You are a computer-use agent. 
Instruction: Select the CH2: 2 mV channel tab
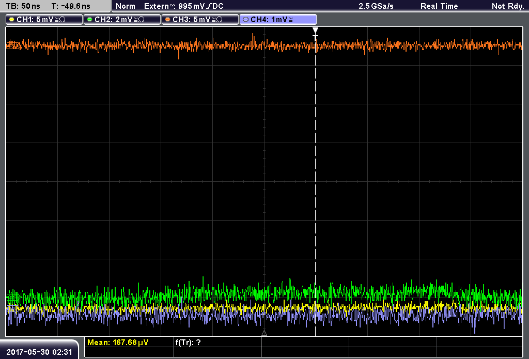(x=122, y=20)
